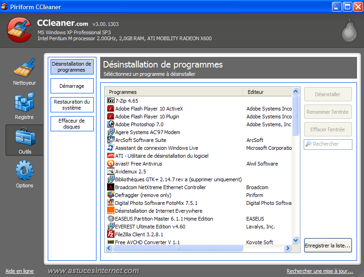Click Agere Systems AC'97 Modem icon
Viewport: 364px width, 277px height.
[x=110, y=132]
